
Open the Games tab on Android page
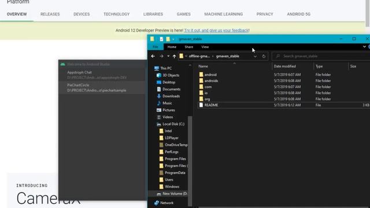[184, 14]
